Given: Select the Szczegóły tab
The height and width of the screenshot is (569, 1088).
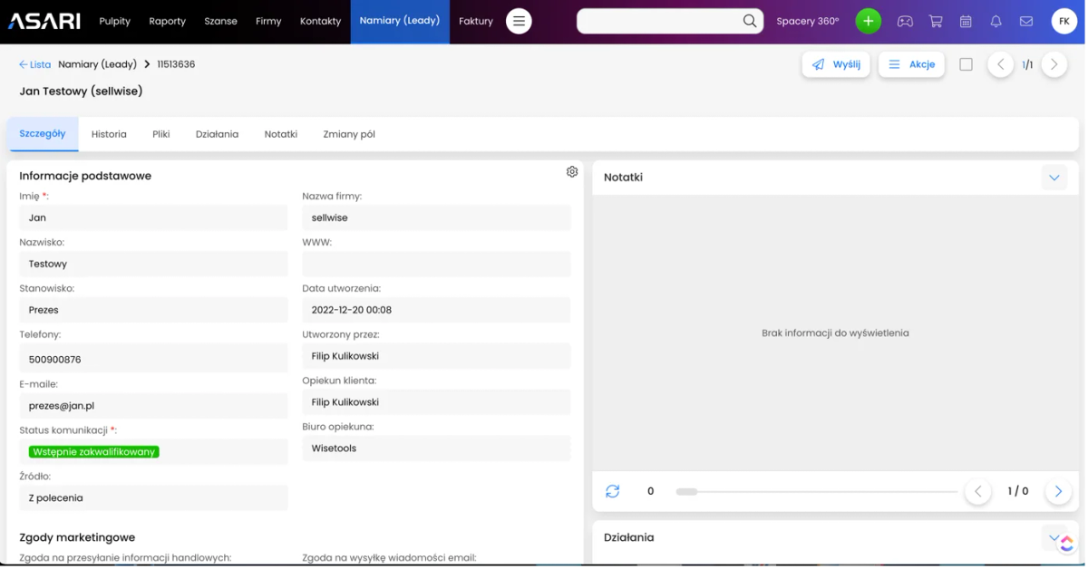Looking at the screenshot, I should click(x=43, y=133).
